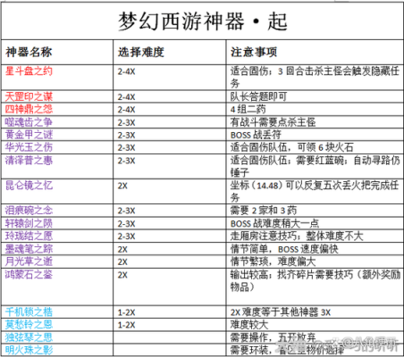Pick the note starting '坐标(14.48)'
The width and height of the screenshot is (404, 357).
[x=315, y=191]
